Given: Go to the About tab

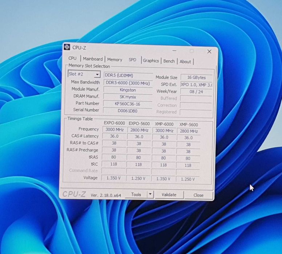Looking at the screenshot, I should pyautogui.click(x=185, y=62).
